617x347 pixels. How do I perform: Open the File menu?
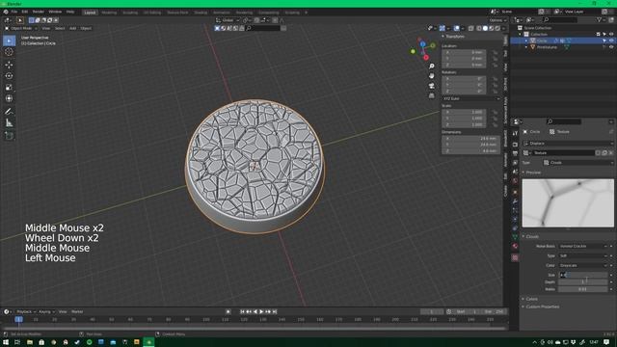pos(14,13)
